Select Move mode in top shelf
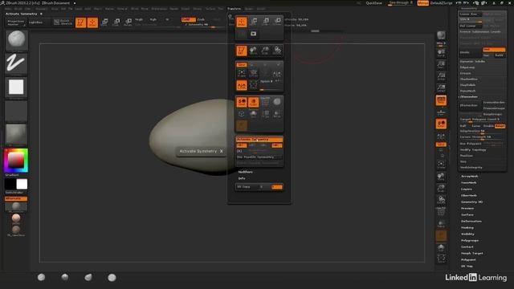Screen dimensions: 514x289 [104, 22]
